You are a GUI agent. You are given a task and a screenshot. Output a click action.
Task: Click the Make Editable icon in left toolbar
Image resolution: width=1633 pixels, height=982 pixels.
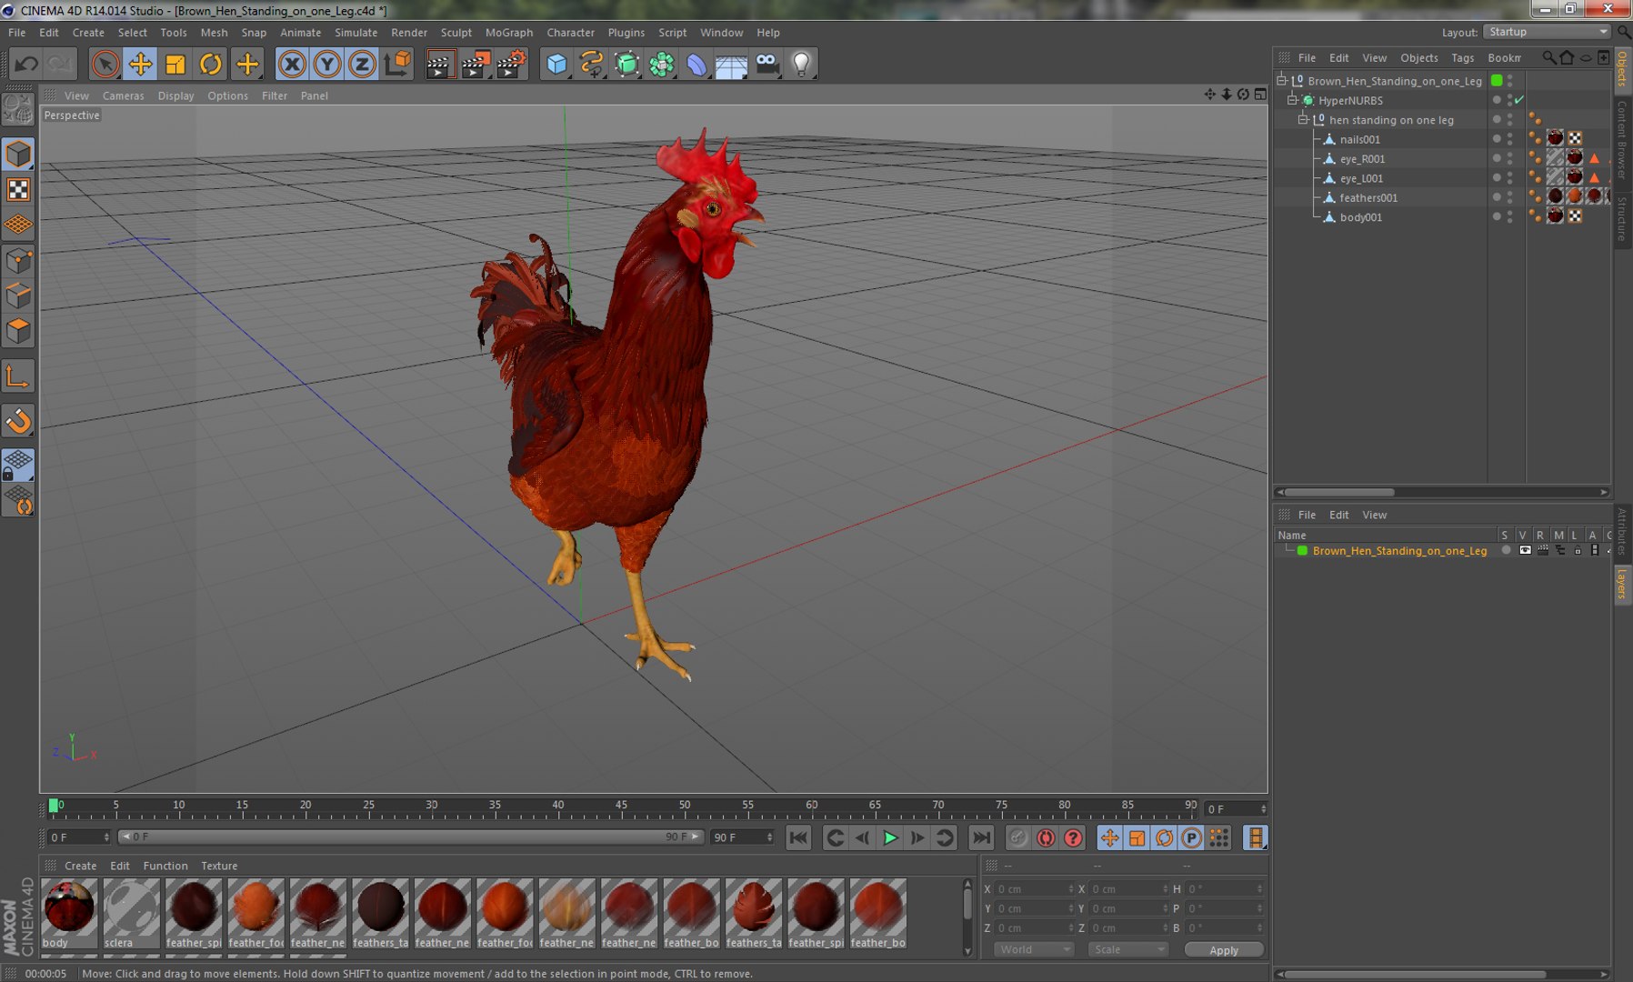click(x=18, y=109)
